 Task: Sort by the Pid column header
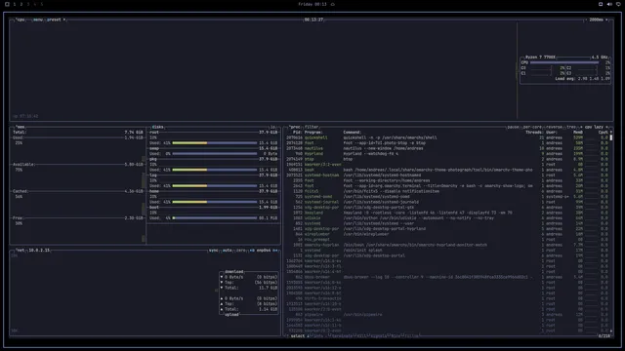pos(297,133)
